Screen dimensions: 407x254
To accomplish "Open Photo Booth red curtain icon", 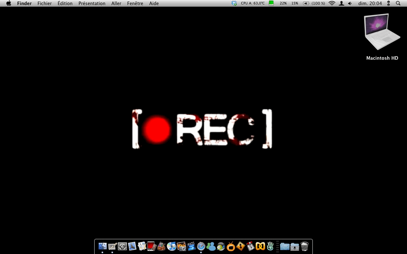I will (x=152, y=246).
